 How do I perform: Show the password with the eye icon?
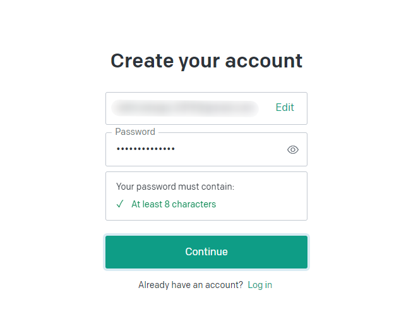click(292, 149)
